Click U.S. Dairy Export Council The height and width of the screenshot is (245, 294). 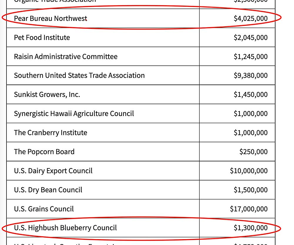pyautogui.click(x=53, y=171)
